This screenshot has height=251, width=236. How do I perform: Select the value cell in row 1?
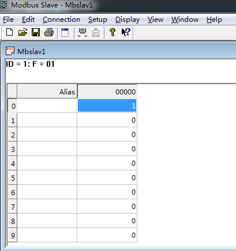coord(107,120)
